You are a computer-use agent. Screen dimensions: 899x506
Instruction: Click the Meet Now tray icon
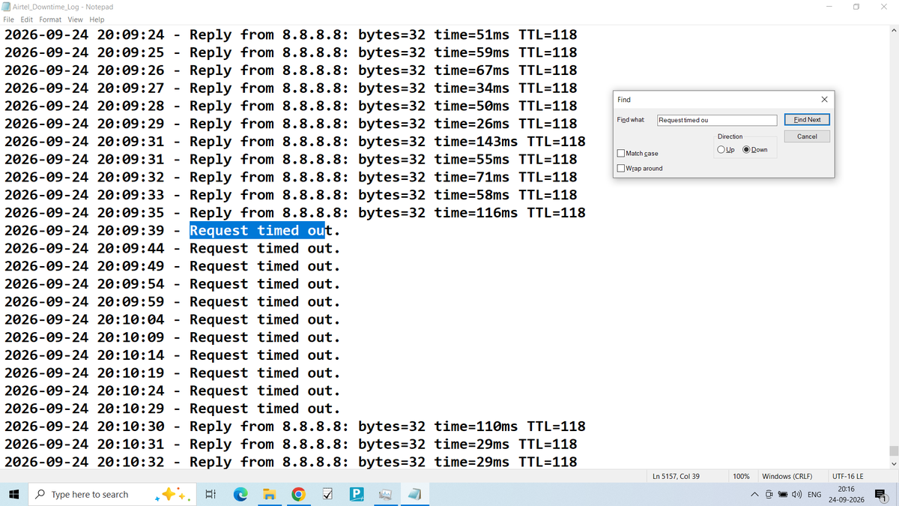[x=769, y=495]
